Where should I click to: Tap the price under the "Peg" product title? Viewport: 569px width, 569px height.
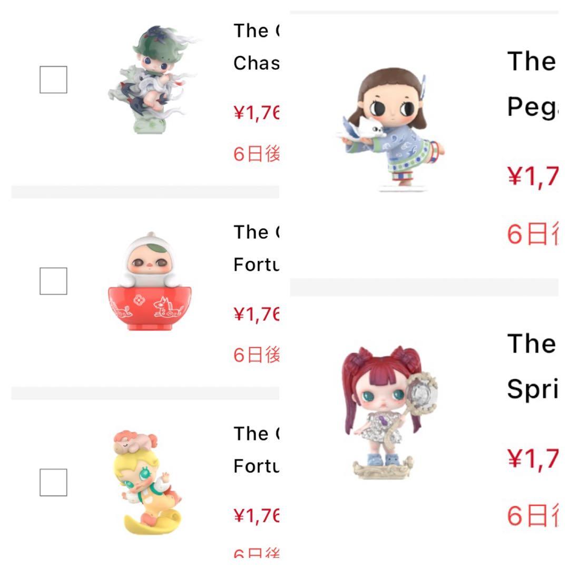[532, 176]
